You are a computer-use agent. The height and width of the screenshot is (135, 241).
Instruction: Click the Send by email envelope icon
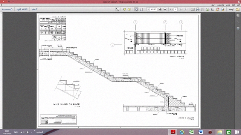[192, 9]
